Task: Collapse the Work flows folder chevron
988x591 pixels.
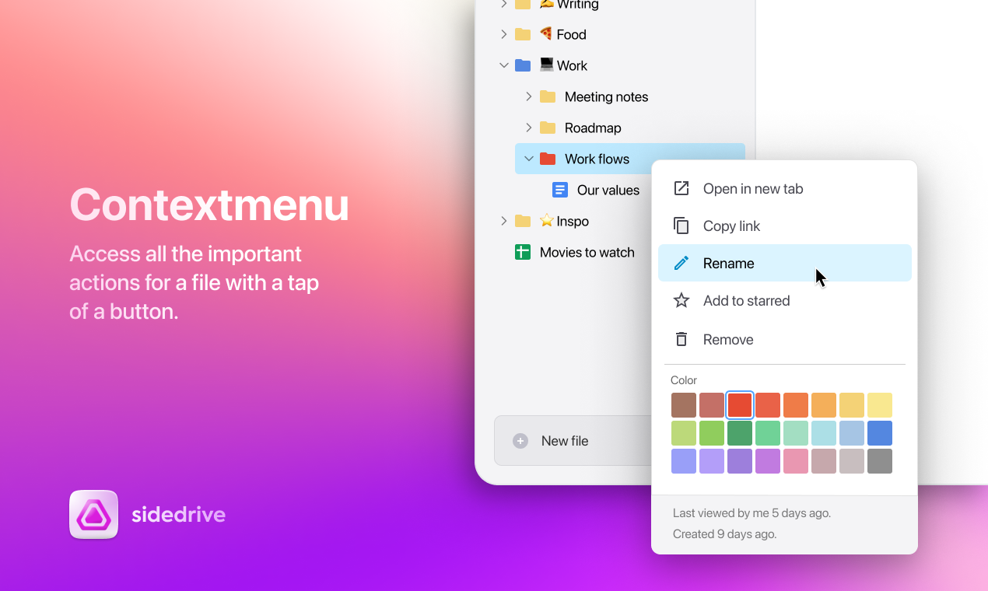Action: (x=529, y=159)
